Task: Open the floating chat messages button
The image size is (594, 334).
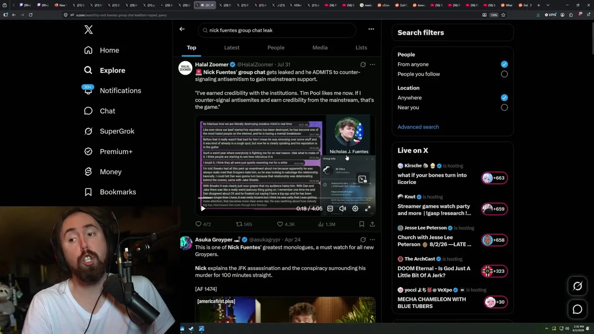Action: 577,309
